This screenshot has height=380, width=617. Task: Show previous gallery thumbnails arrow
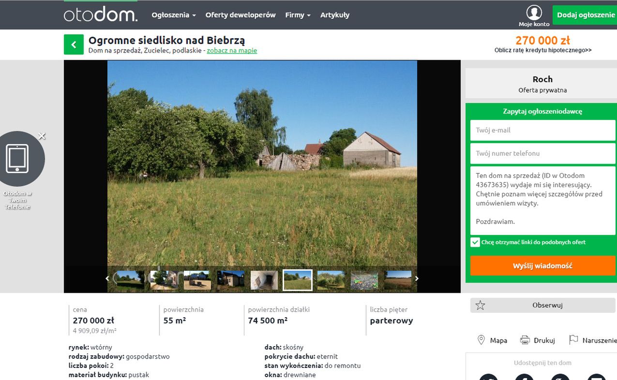tap(107, 278)
